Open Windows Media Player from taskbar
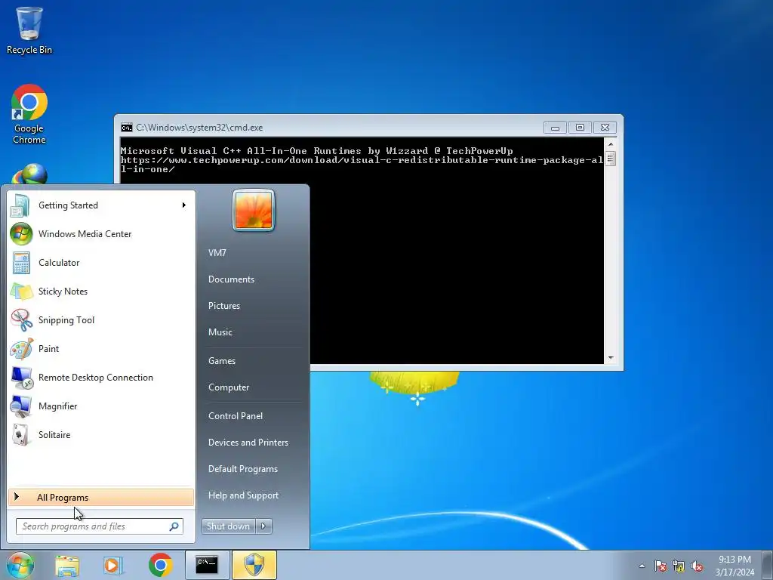 coord(113,565)
